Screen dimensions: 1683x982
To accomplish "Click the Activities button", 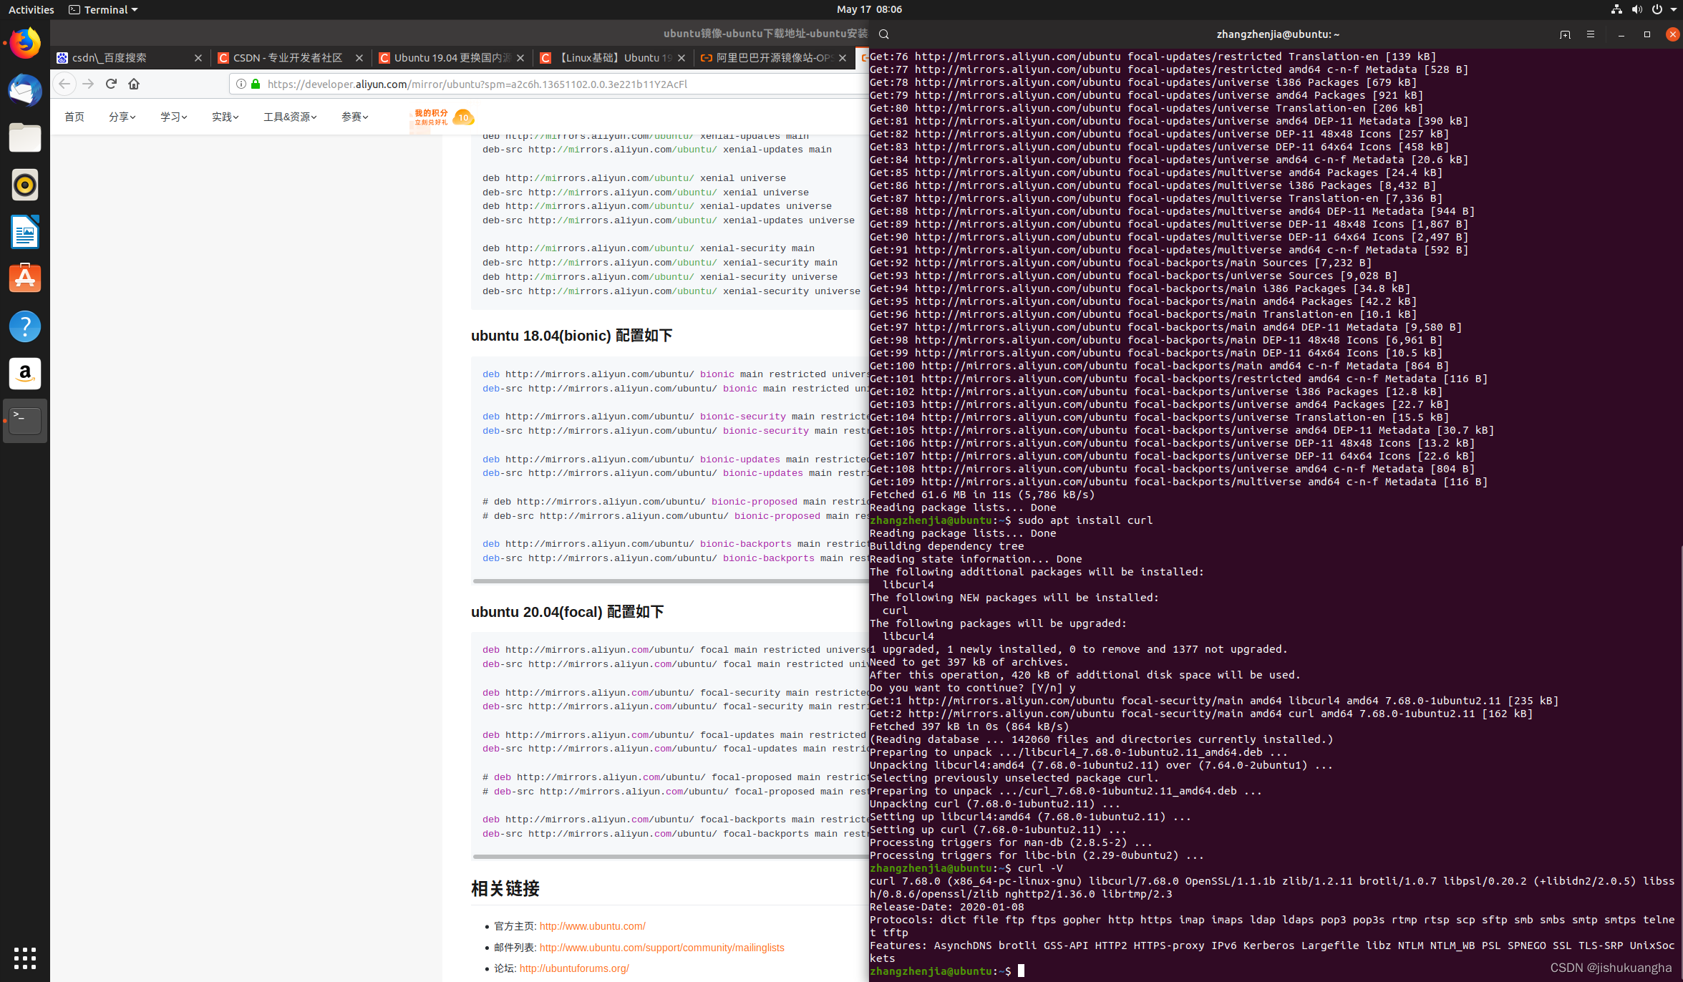I will point(31,9).
